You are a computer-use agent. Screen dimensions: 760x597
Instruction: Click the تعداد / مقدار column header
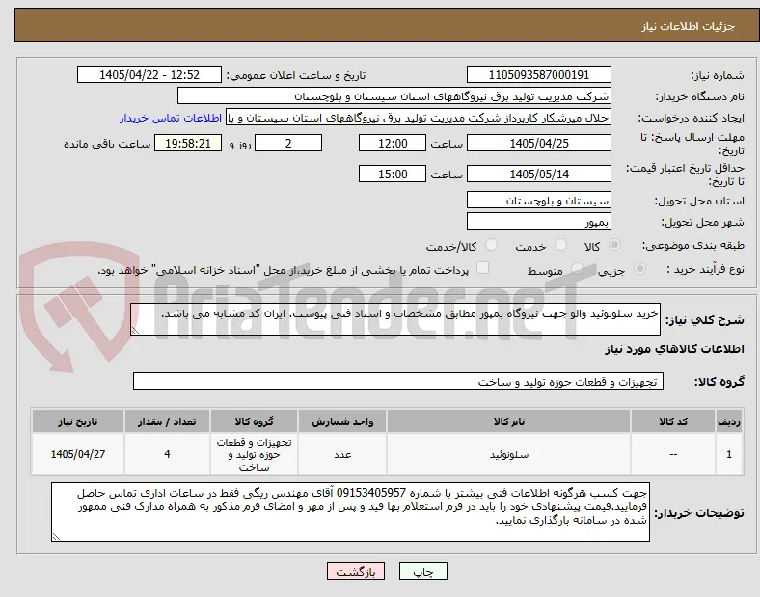(x=167, y=421)
